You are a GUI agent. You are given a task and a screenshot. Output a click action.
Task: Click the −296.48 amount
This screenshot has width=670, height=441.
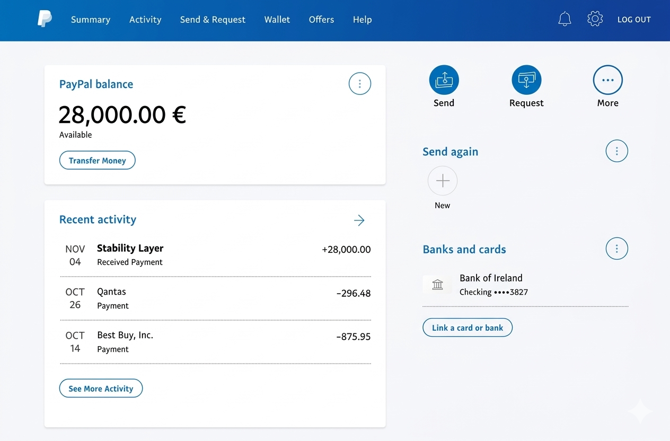pyautogui.click(x=354, y=293)
